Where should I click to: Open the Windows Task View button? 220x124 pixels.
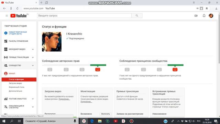point(19,121)
